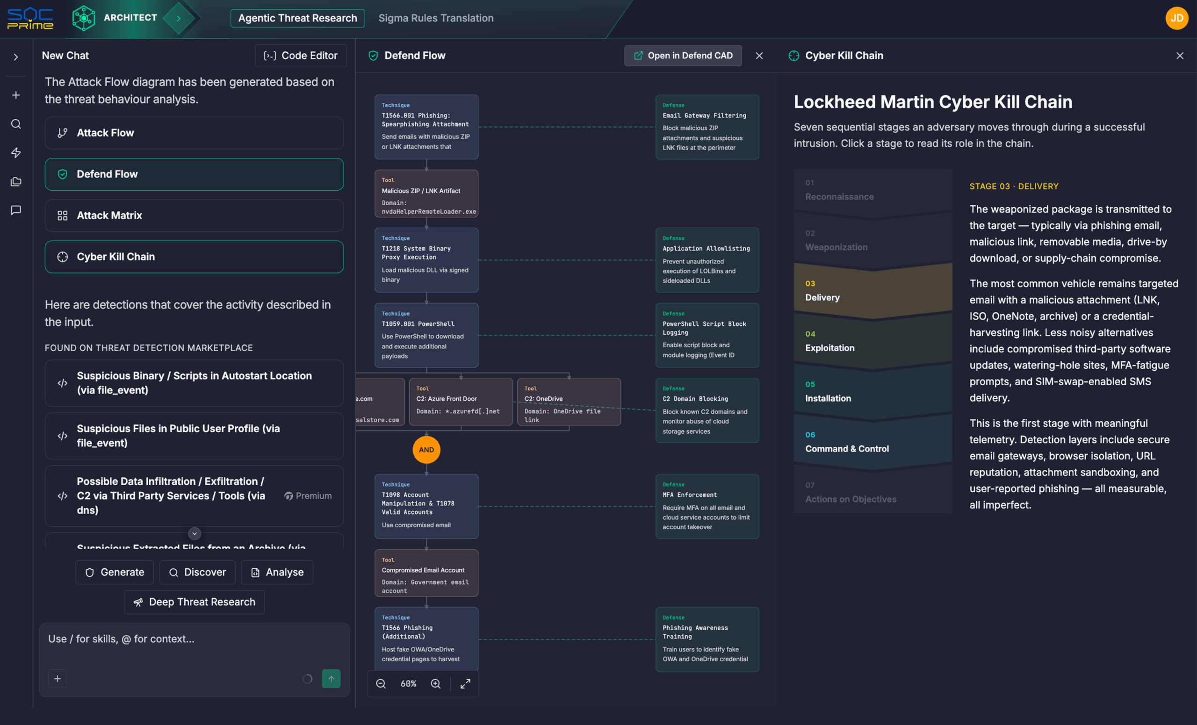Image resolution: width=1197 pixels, height=725 pixels.
Task: Click the New Chat title
Action: coord(65,55)
